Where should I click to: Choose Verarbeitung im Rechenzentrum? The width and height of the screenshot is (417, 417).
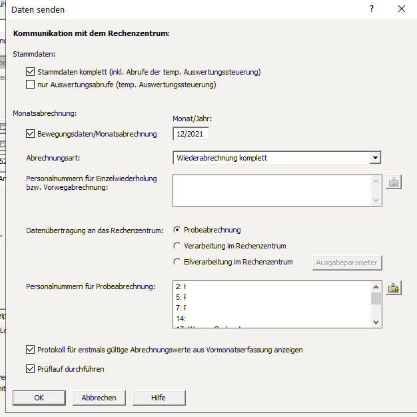click(177, 246)
